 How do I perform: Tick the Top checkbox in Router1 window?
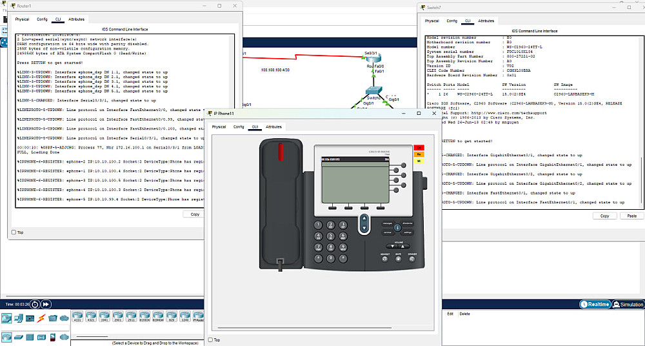(x=14, y=232)
